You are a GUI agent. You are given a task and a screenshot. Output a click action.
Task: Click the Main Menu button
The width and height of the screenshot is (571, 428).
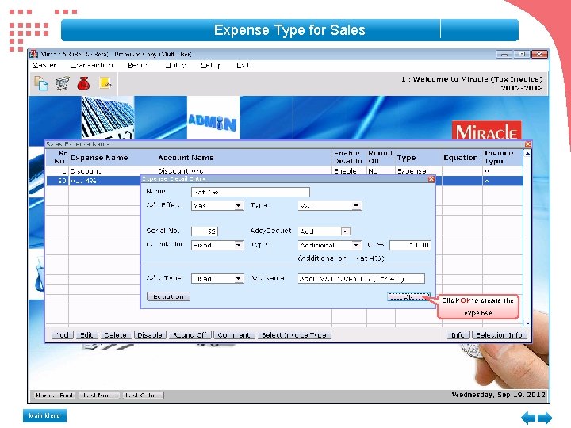point(44,415)
